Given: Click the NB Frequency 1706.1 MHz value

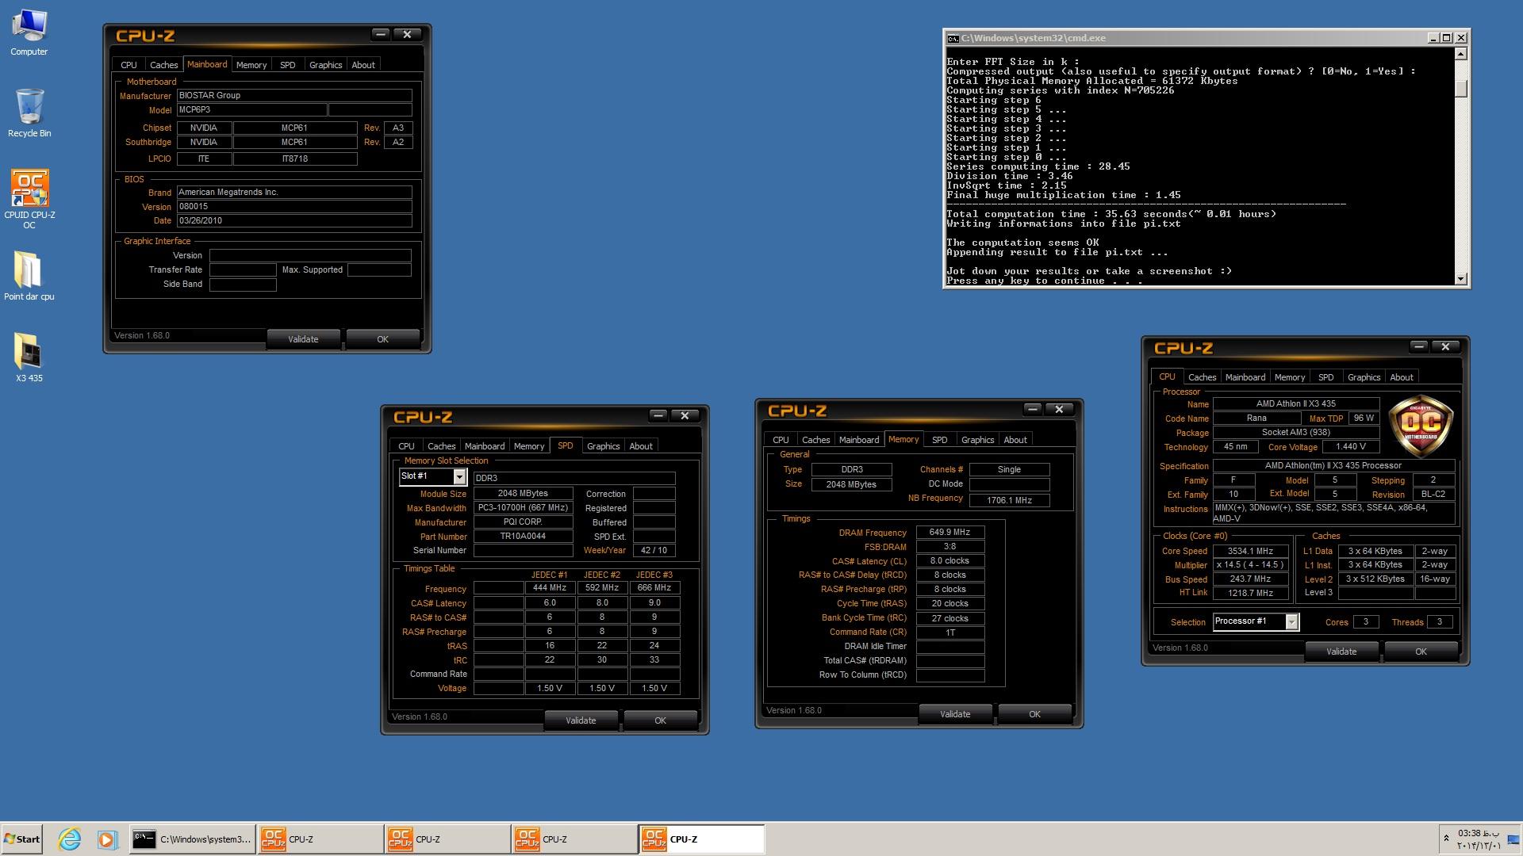Looking at the screenshot, I should click(1009, 500).
